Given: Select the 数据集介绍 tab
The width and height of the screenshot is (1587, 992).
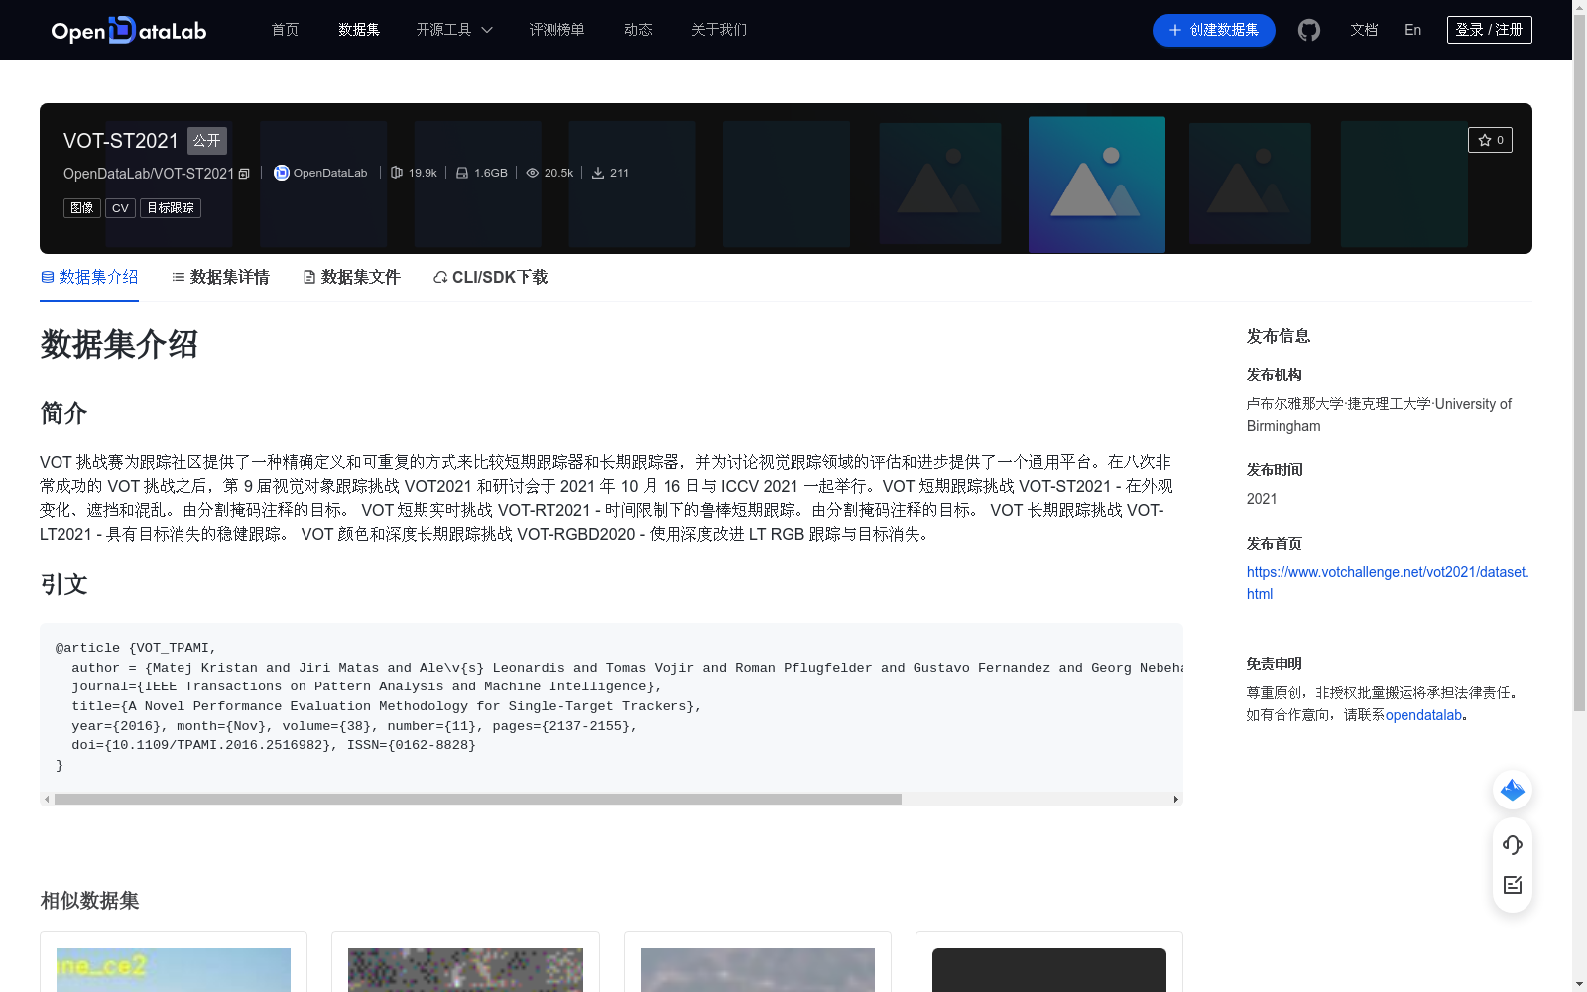Looking at the screenshot, I should tap(89, 277).
